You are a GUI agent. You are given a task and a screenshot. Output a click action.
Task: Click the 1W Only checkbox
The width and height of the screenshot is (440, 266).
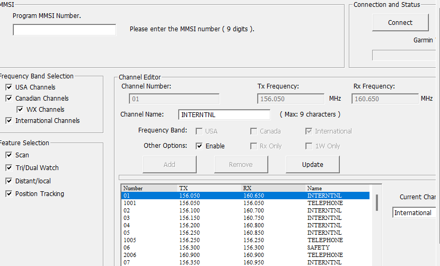(x=309, y=146)
